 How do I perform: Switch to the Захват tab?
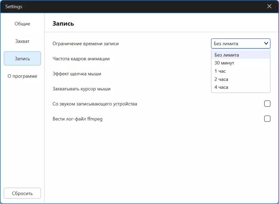tap(22, 41)
